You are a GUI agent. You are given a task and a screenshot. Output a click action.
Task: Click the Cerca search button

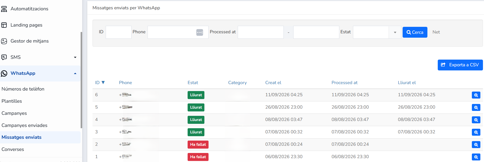pyautogui.click(x=415, y=32)
